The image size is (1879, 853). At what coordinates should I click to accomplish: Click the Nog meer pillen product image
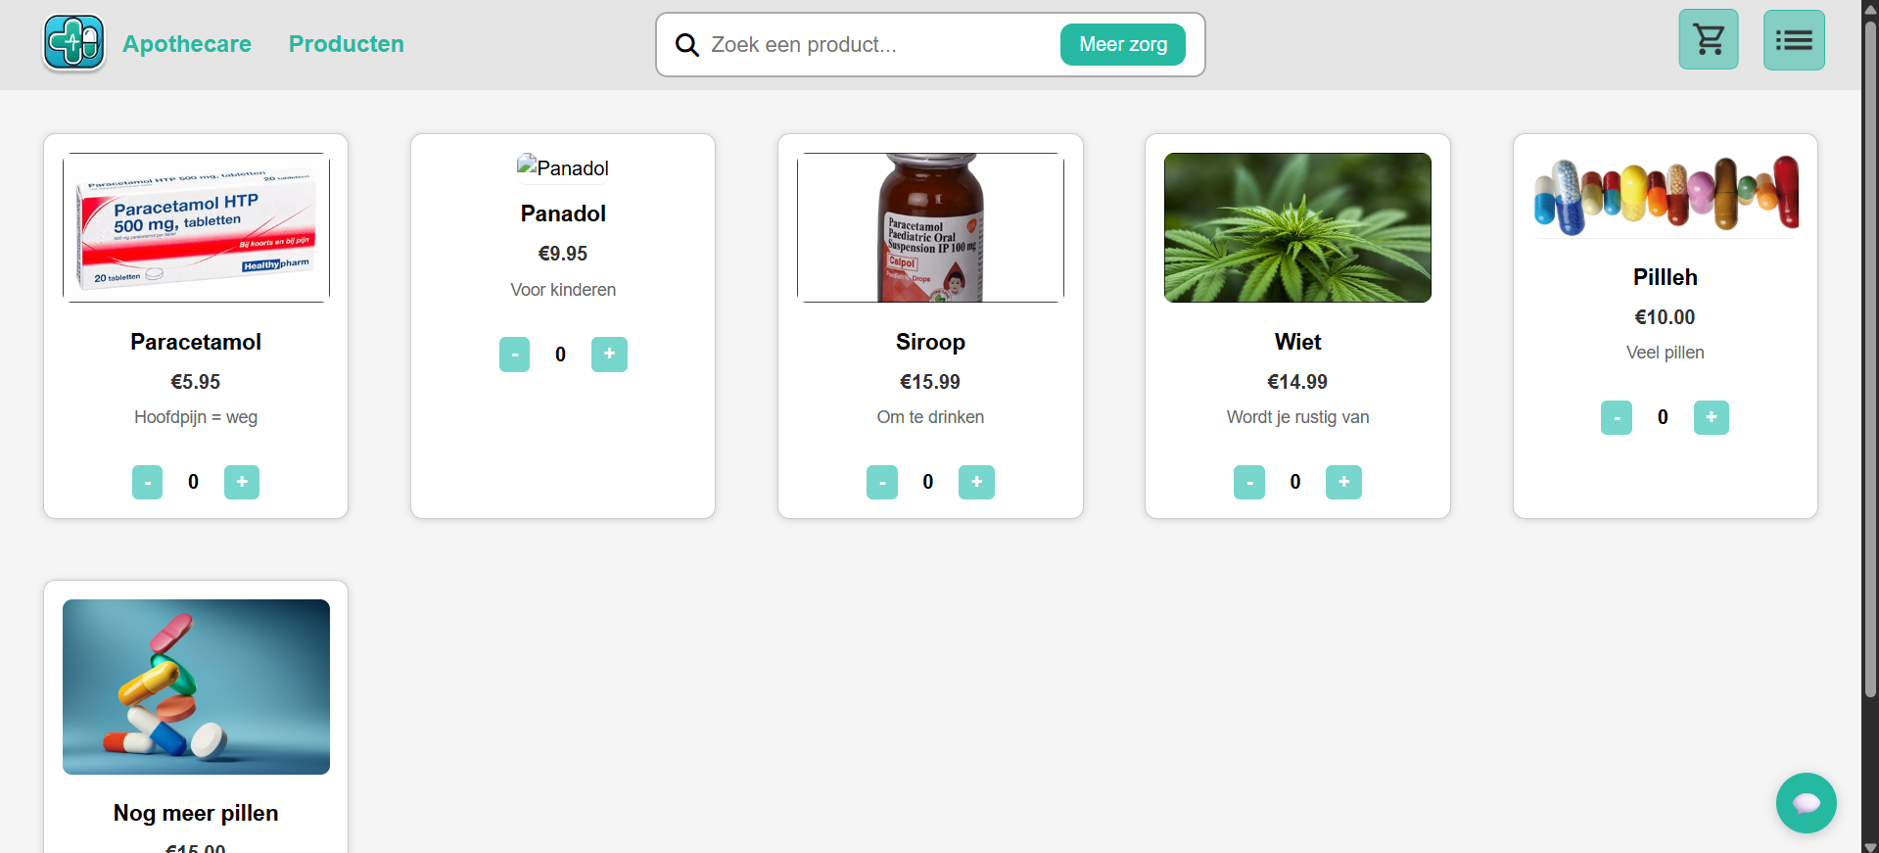[195, 687]
